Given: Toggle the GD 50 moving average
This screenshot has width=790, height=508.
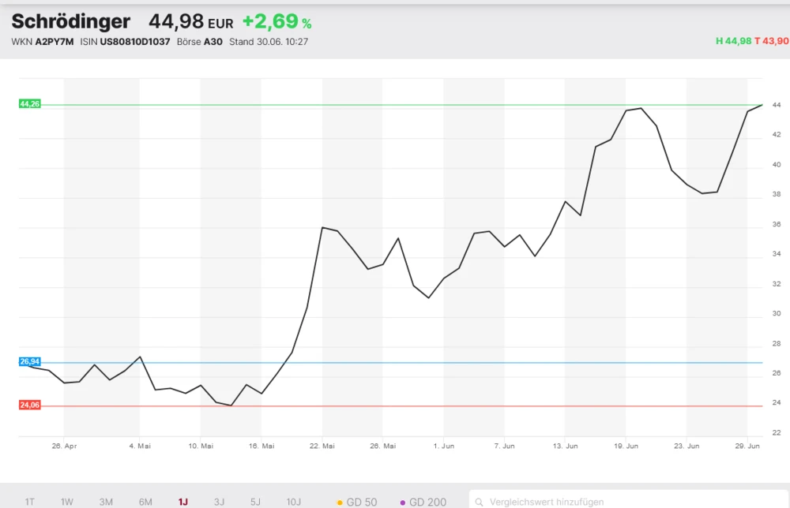Looking at the screenshot, I should click(x=357, y=502).
